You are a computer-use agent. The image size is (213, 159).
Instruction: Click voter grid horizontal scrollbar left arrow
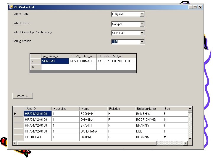pos(15,143)
